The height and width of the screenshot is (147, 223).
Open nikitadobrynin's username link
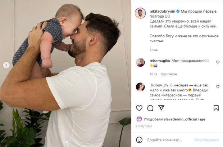[x=162, y=11]
